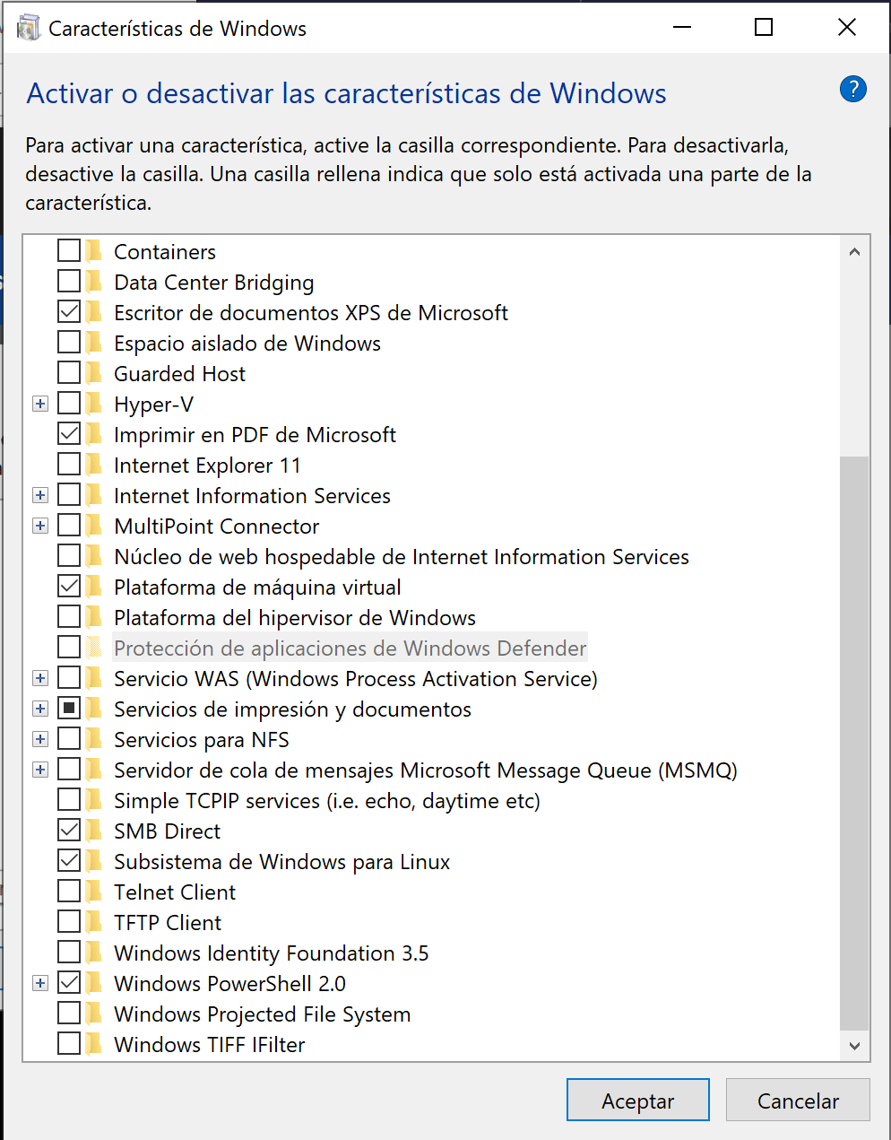This screenshot has height=1140, width=891.
Task: Expand the MSMQ message queue server node
Action: (40, 770)
